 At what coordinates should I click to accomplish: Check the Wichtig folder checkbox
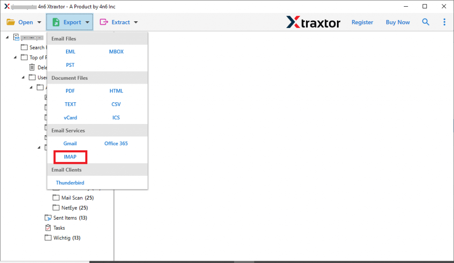[x=48, y=238]
